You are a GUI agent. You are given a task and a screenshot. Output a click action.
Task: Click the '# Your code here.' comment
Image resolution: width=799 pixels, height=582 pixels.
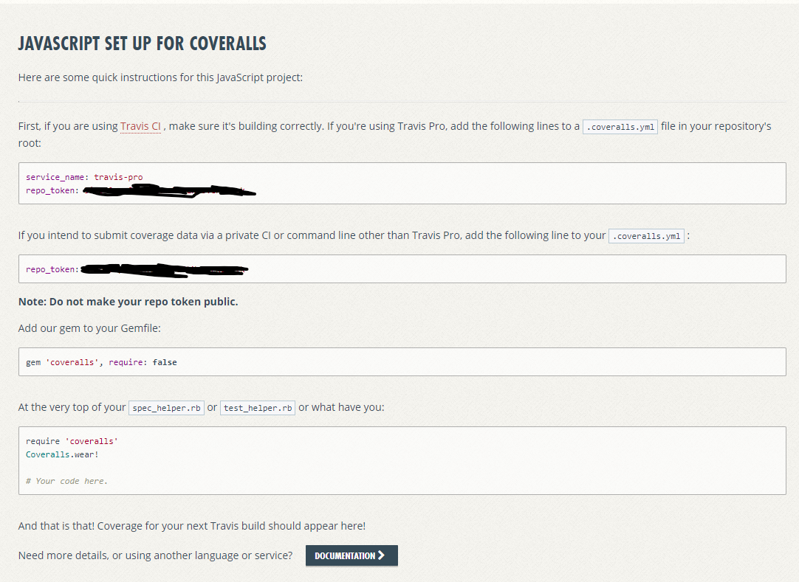pos(66,481)
